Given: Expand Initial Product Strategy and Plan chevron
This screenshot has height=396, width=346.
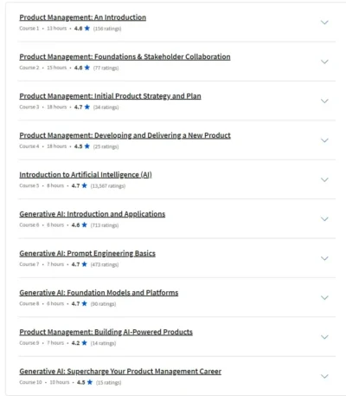Looking at the screenshot, I should [x=324, y=101].
